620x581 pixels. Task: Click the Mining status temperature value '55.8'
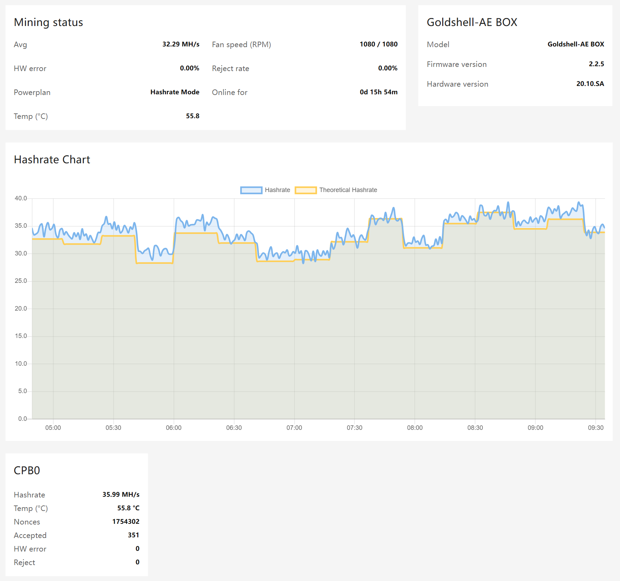(x=193, y=116)
